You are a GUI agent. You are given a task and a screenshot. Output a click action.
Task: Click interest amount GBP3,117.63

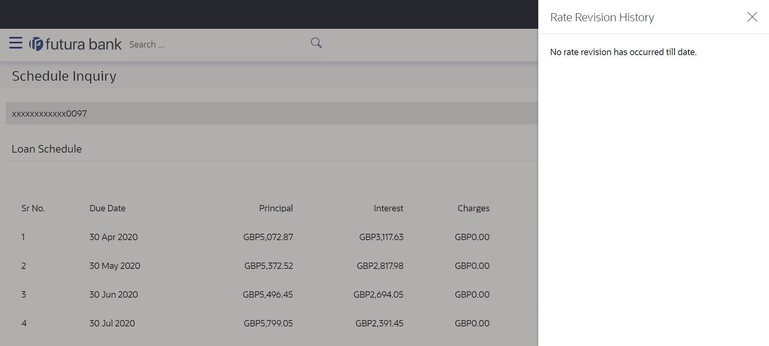click(381, 237)
